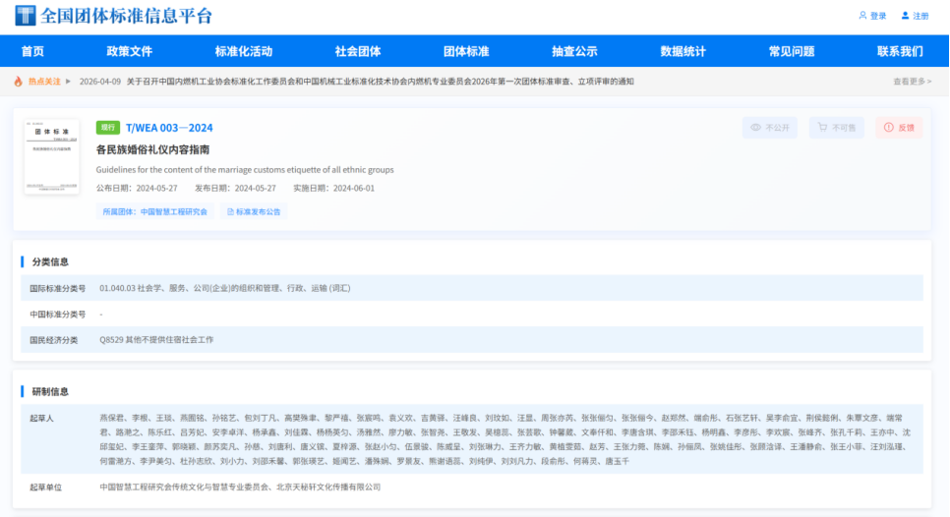Open the 2026-04-09 announcement headline

tap(380, 81)
